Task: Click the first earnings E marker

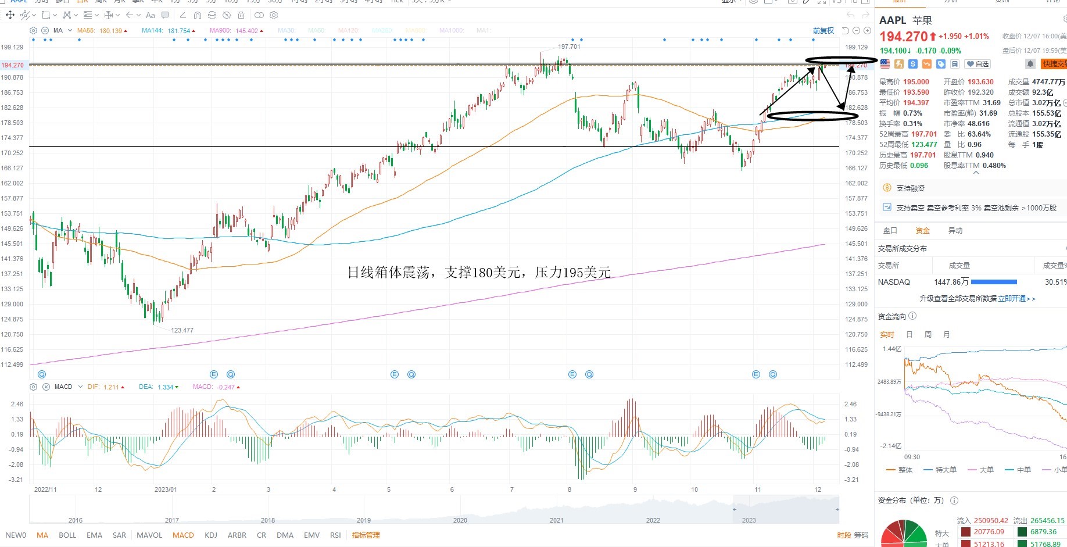Action: (x=214, y=374)
